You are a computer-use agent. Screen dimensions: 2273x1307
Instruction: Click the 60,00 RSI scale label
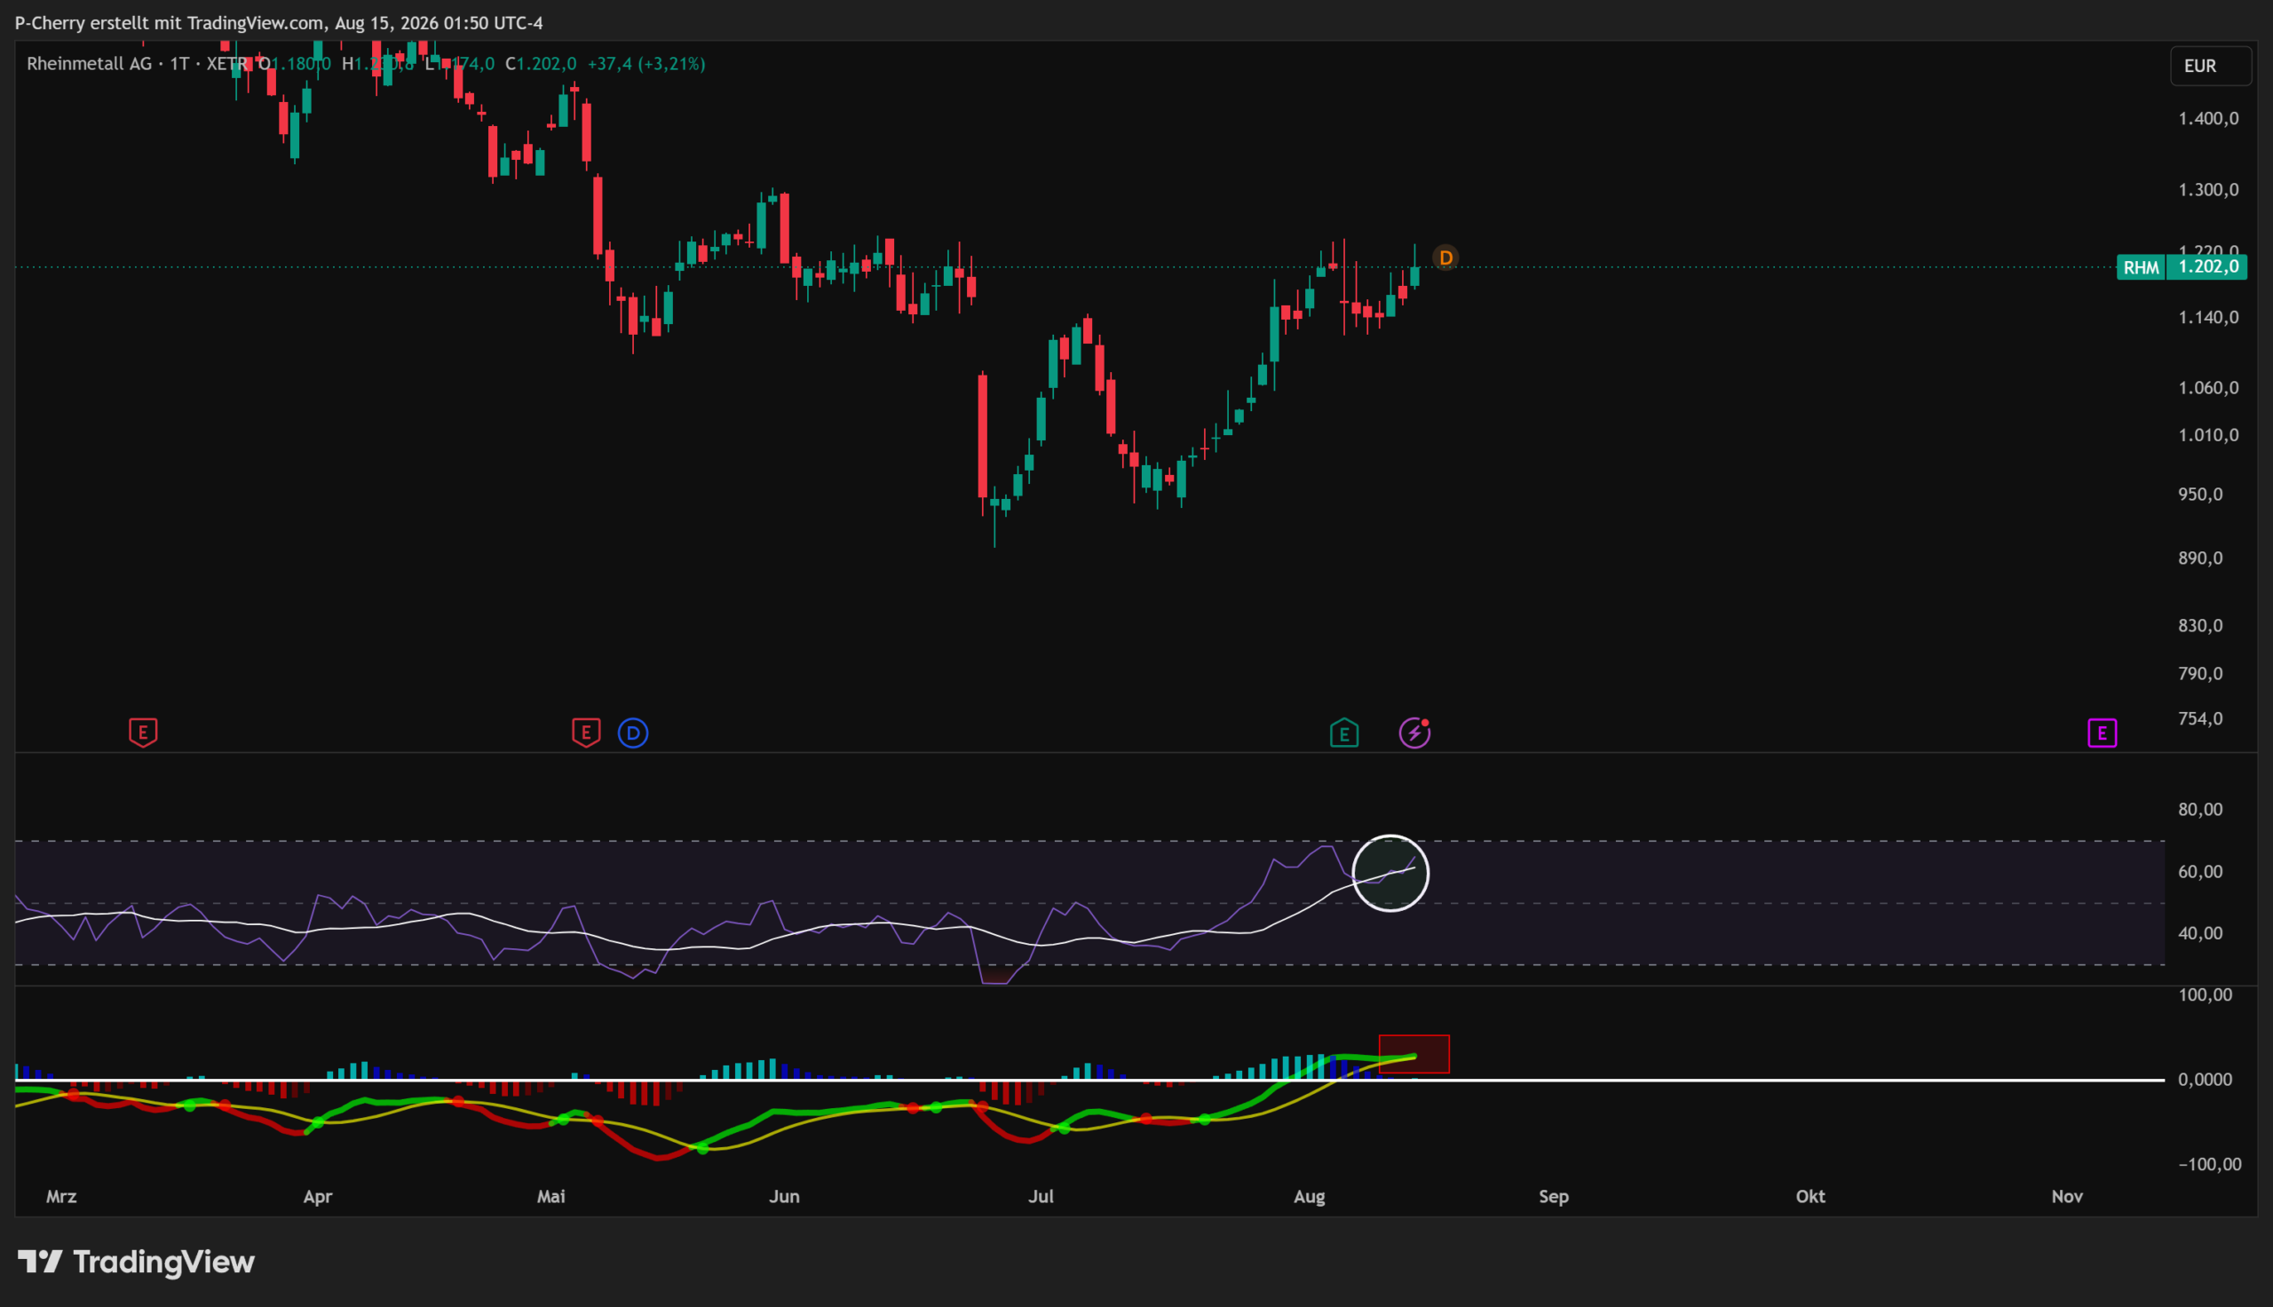click(x=2200, y=872)
